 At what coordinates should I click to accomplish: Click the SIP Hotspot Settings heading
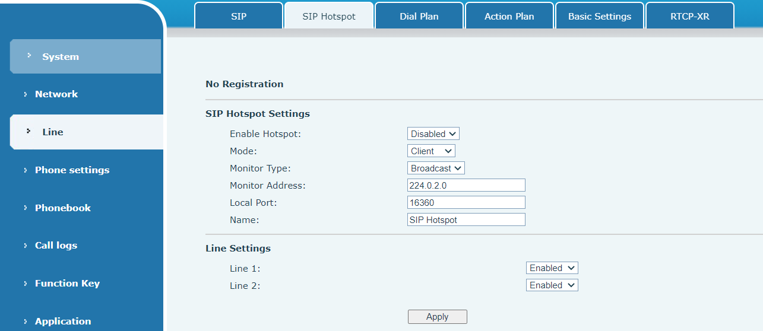coord(258,113)
